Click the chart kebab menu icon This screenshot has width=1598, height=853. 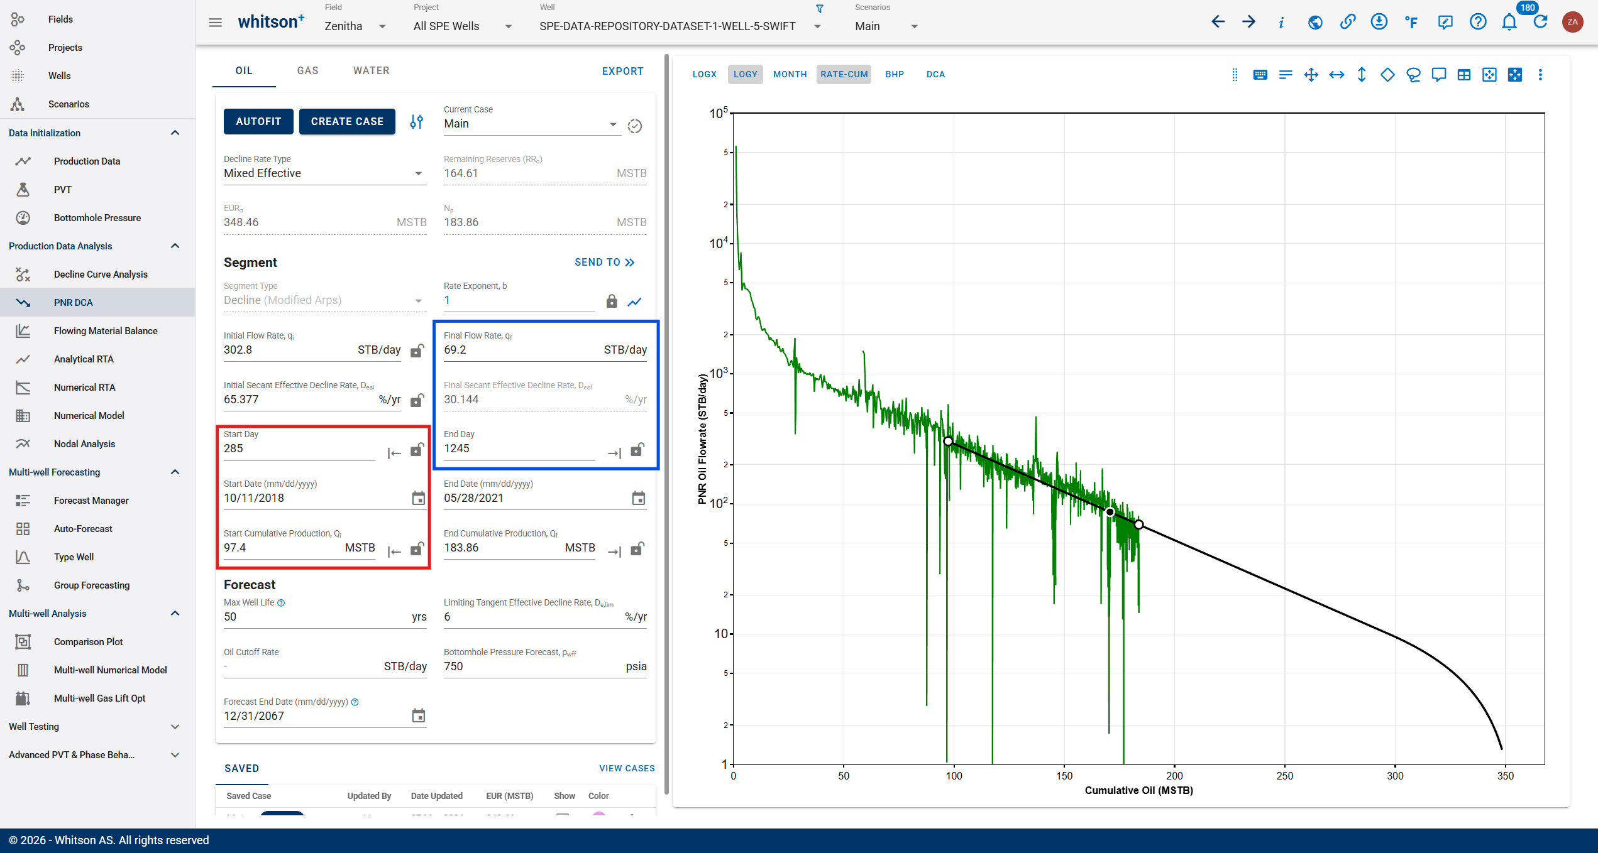pyautogui.click(x=1540, y=75)
